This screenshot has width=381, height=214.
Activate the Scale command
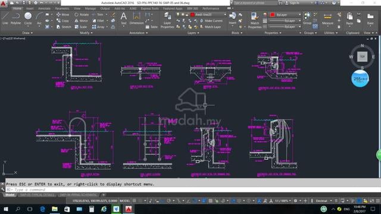point(81,27)
